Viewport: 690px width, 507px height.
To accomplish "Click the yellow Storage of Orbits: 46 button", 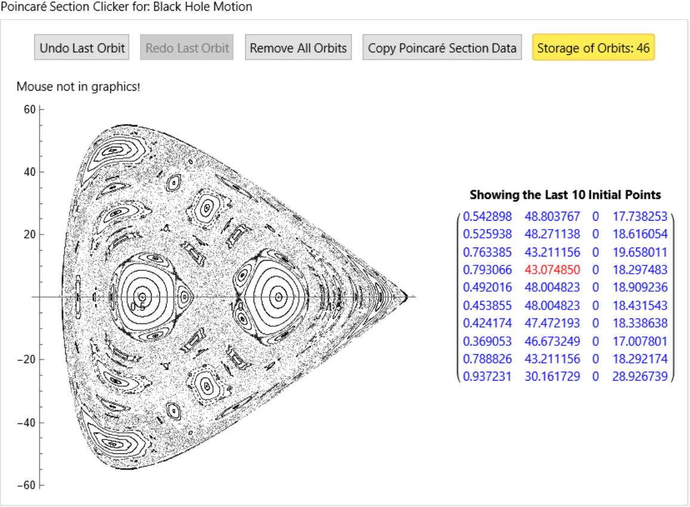I will [593, 48].
